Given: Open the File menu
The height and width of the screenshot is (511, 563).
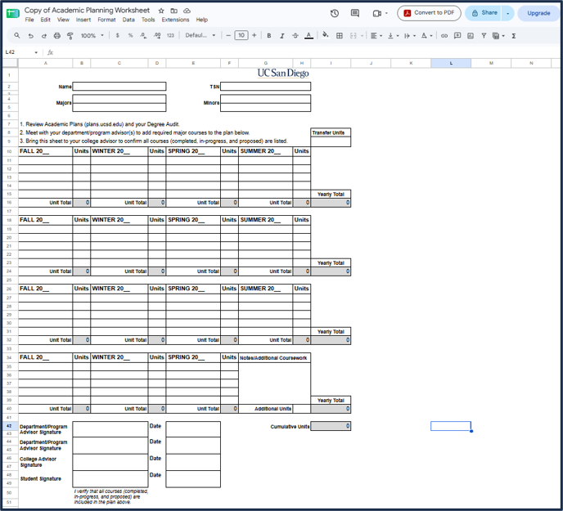Looking at the screenshot, I should point(29,20).
